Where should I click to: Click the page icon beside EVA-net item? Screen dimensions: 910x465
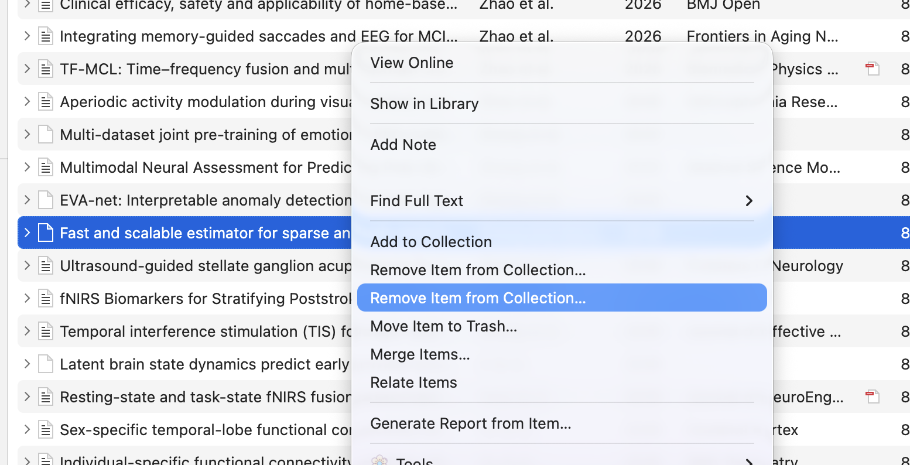tap(46, 200)
